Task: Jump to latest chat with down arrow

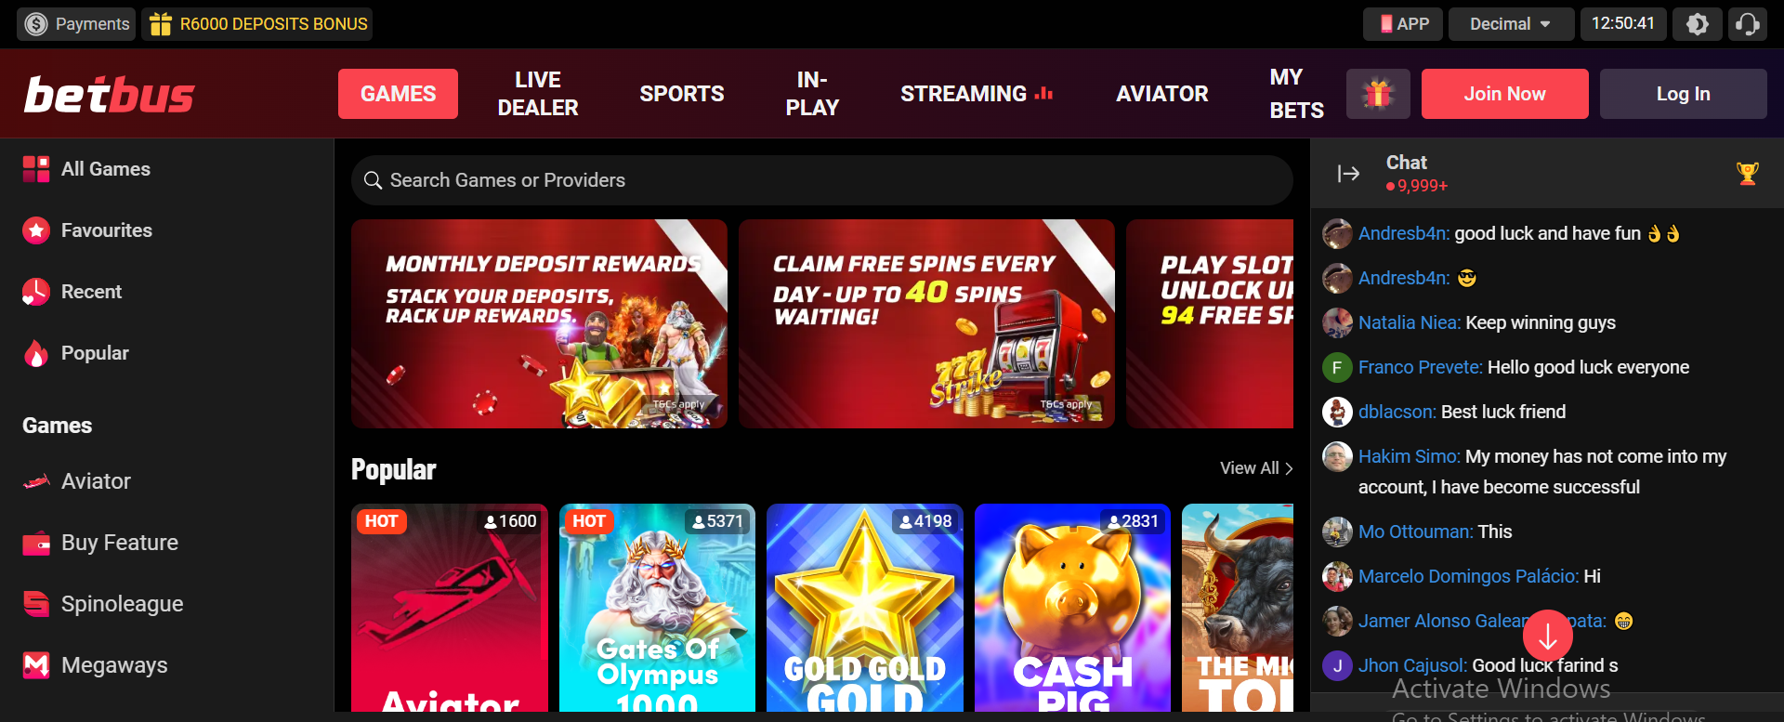Action: tap(1548, 636)
